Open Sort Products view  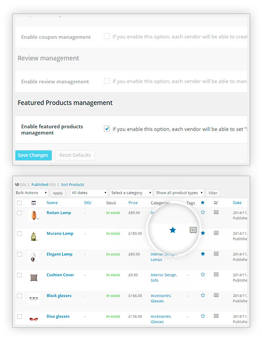72,184
